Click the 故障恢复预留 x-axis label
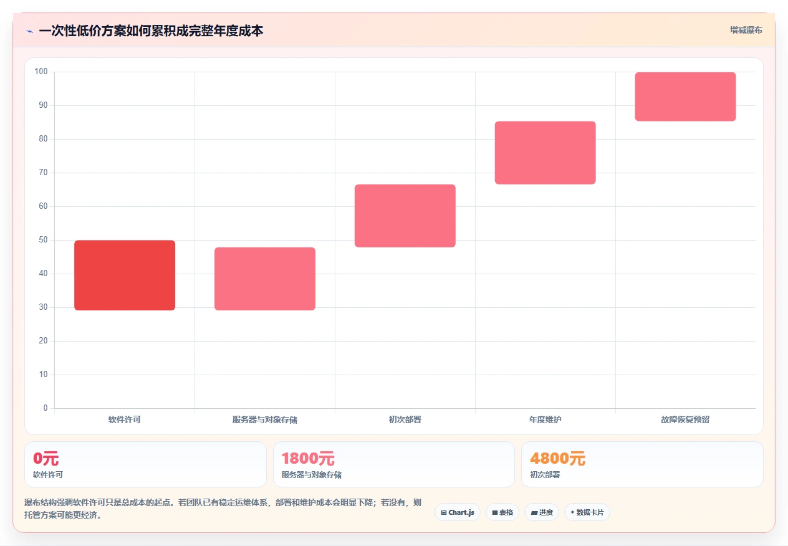 pyautogui.click(x=686, y=419)
